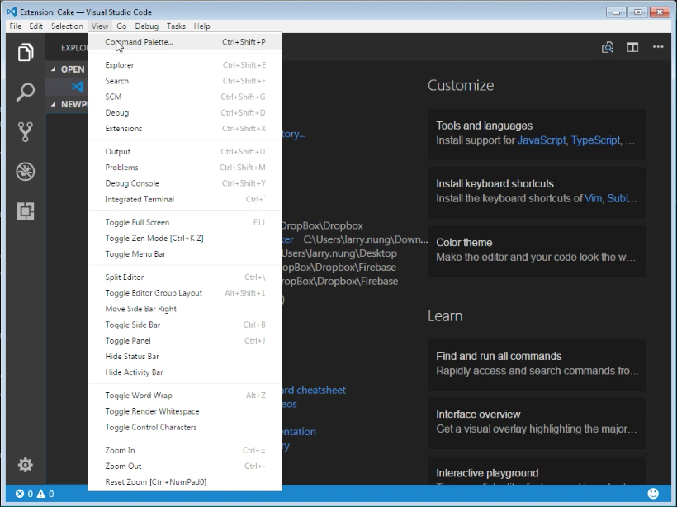Toggle Word Wrap menu entry
This screenshot has width=677, height=507.
tap(185, 396)
